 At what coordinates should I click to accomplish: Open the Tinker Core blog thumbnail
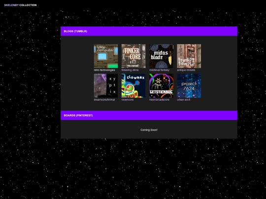[x=133, y=56]
